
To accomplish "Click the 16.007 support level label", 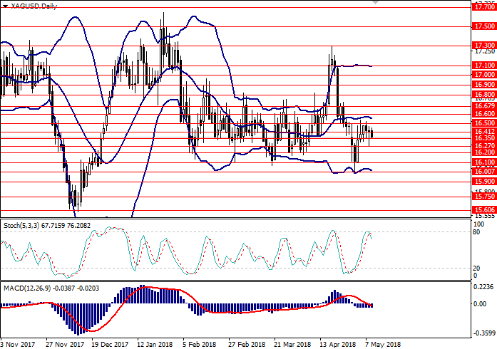I will [484, 171].
